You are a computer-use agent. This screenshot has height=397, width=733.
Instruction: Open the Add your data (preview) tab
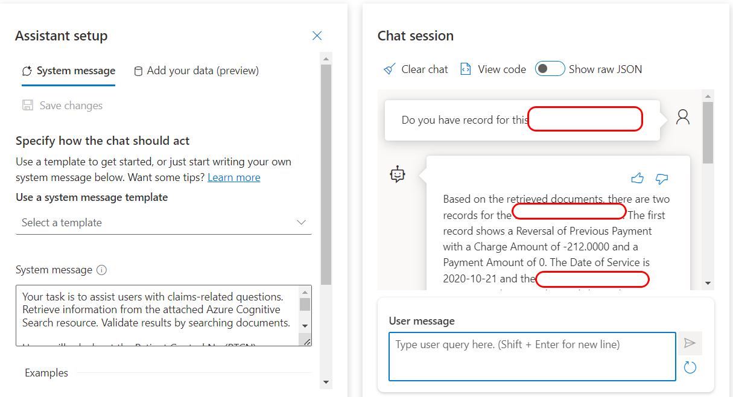pos(196,71)
